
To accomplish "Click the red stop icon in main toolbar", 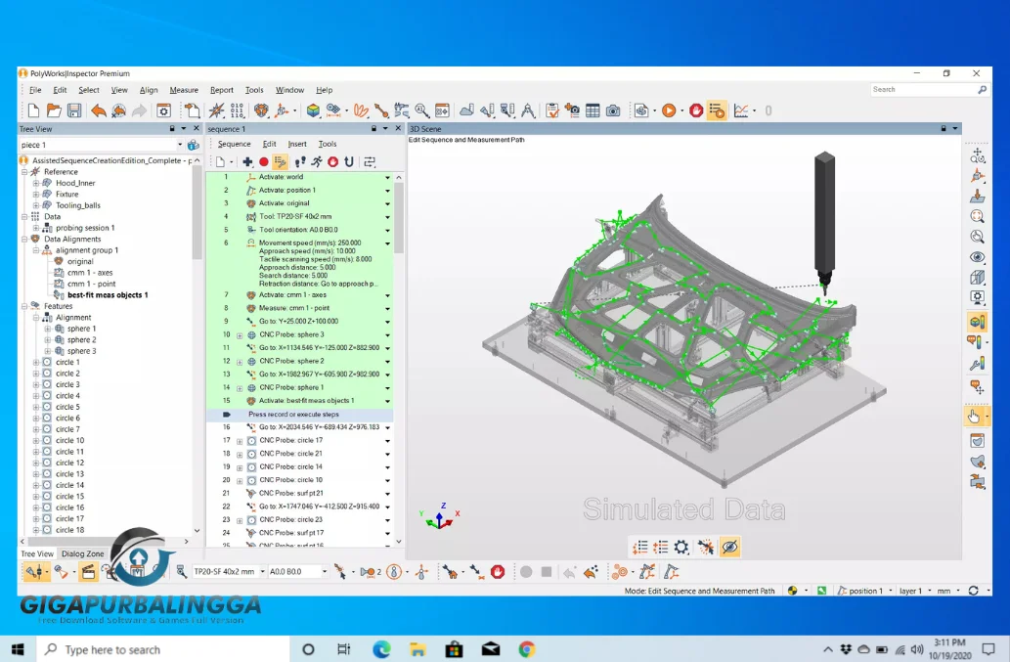I will pyautogui.click(x=696, y=110).
